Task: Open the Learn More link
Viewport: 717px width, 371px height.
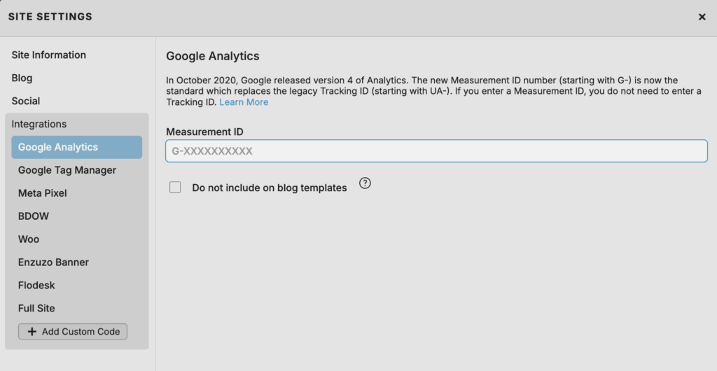Action: (244, 102)
